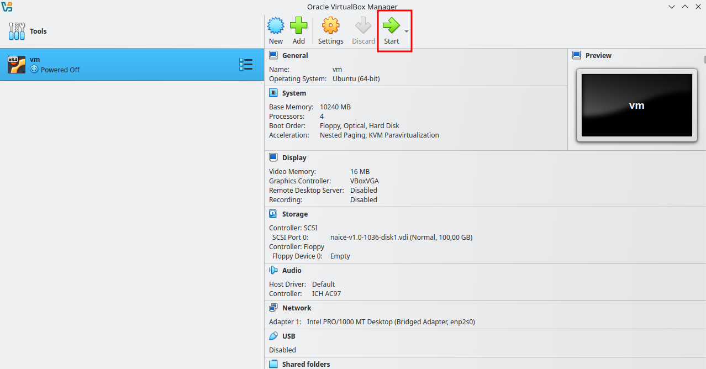Viewport: 706px width, 369px height.
Task: Click the green Add machine icon
Action: pos(299,25)
